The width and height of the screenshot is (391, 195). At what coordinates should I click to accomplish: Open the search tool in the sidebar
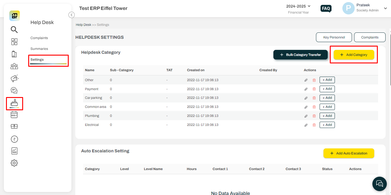[x=14, y=29]
